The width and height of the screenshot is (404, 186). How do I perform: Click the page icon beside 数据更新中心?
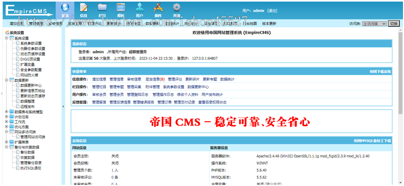point(17,85)
